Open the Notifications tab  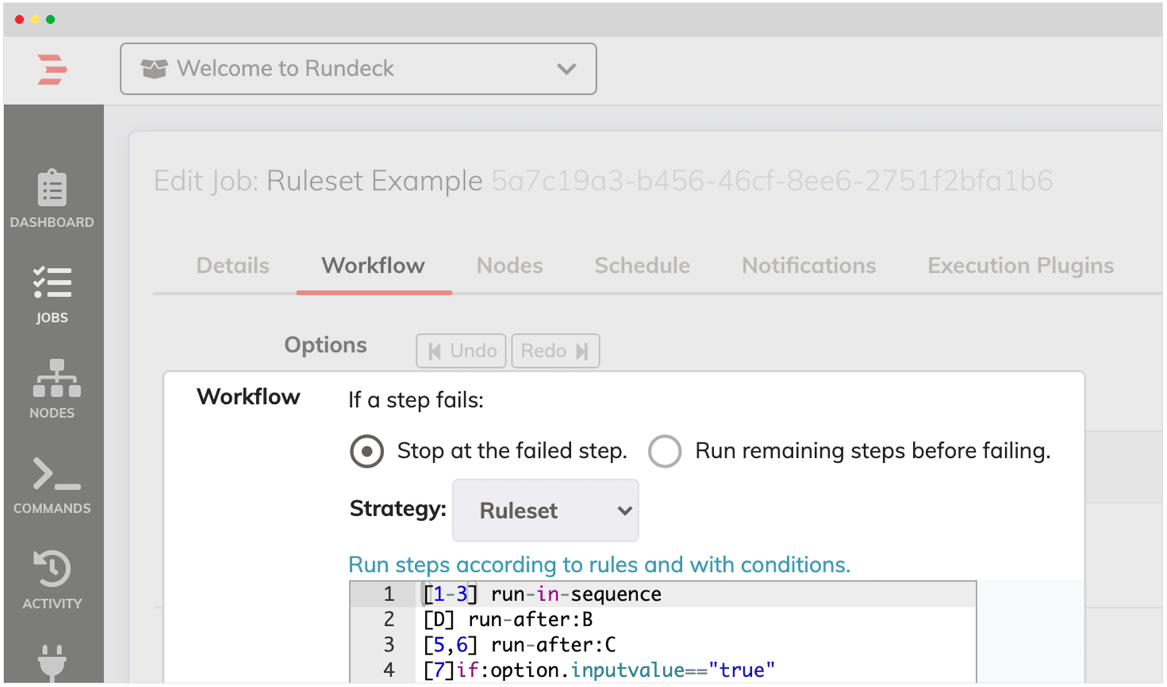808,265
